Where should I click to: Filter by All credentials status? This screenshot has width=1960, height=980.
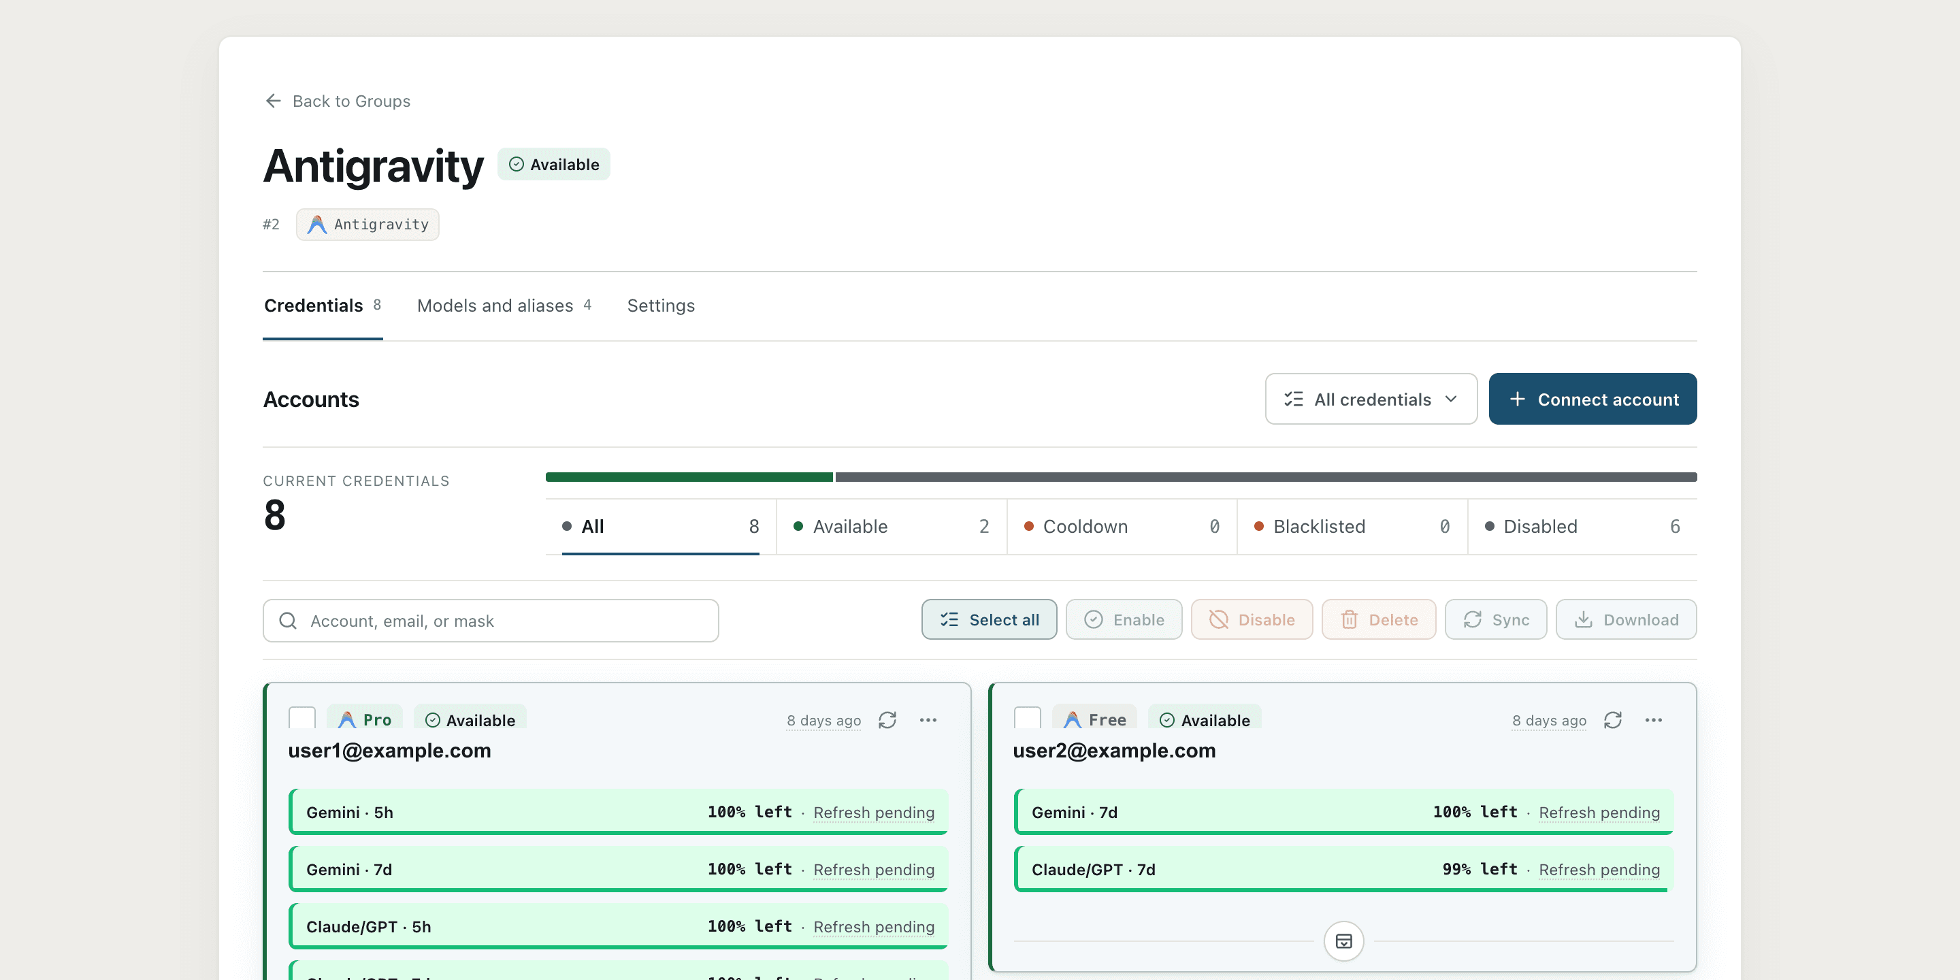pyautogui.click(x=660, y=527)
